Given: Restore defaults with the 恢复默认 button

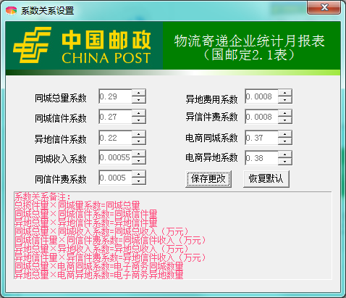Looking at the screenshot, I should coord(266,179).
